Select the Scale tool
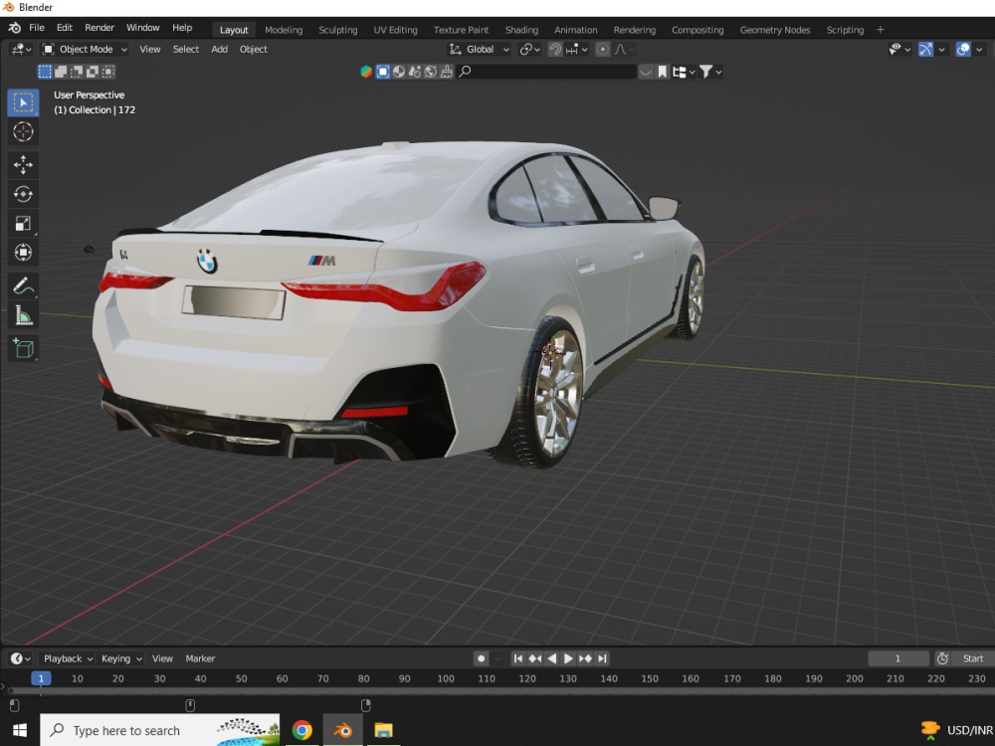The height and width of the screenshot is (746, 995). 23,223
